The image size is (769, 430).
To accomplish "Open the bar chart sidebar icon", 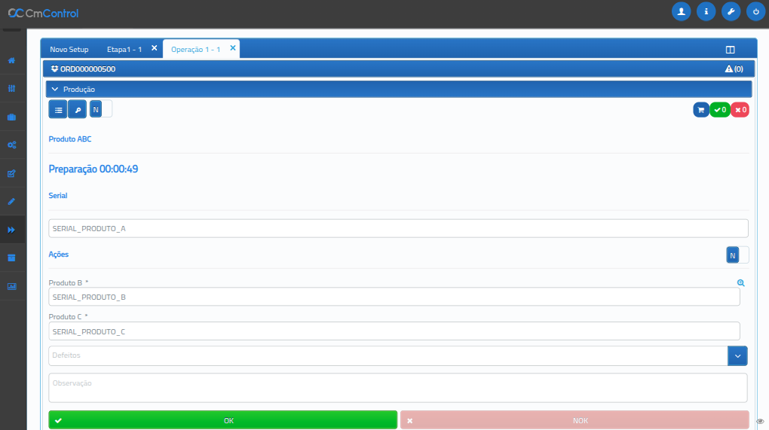I will pyautogui.click(x=11, y=286).
